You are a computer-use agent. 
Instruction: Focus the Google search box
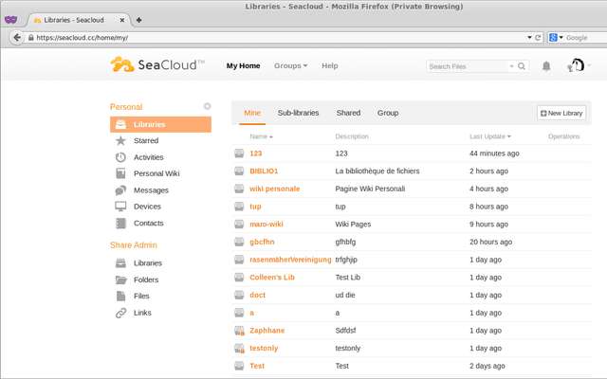pos(585,38)
